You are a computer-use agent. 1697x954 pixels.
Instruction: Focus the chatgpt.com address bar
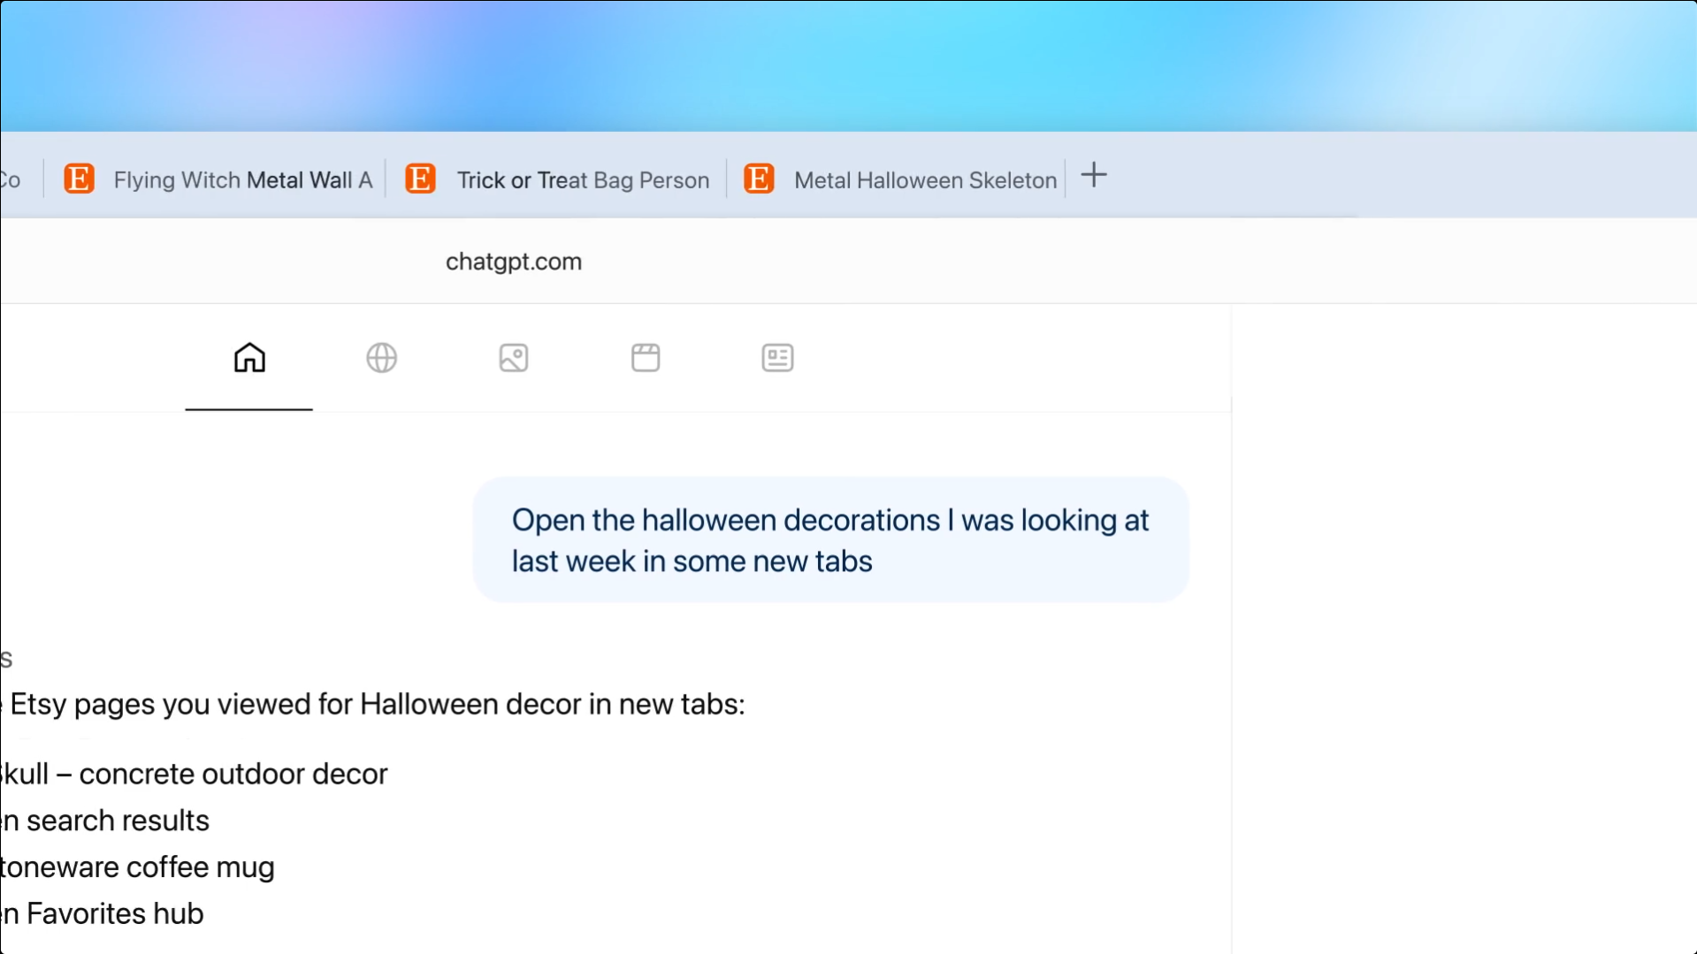pos(513,262)
